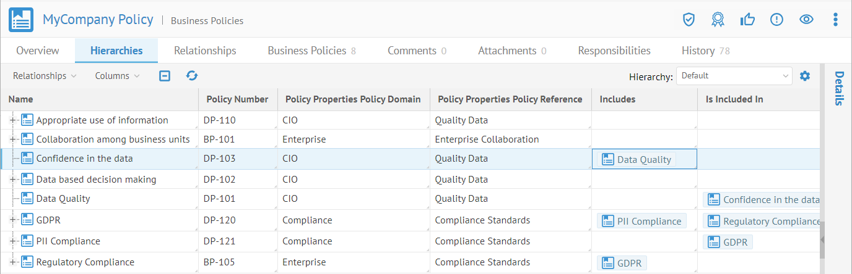This screenshot has width=852, height=274.
Task: Click the Data Quality chip in Includes
Action: tap(637, 159)
